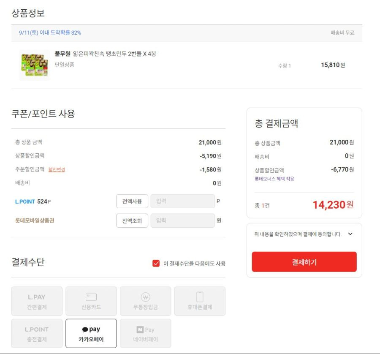Select the Naver Pay N icon option
380x354 pixels.
145,333
